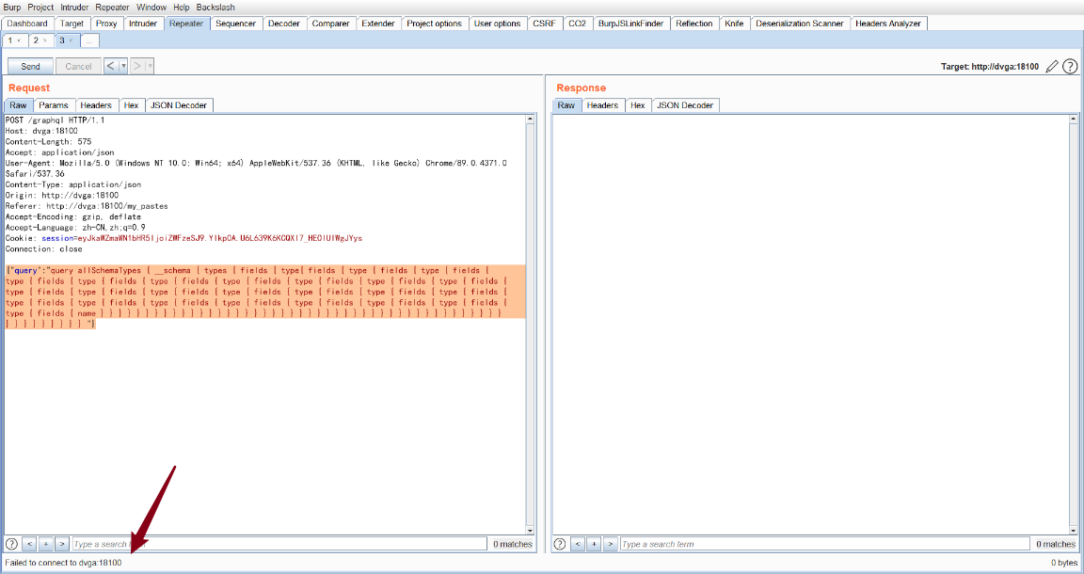This screenshot has height=574, width=1084.
Task: Click the Send button
Action: click(x=30, y=67)
